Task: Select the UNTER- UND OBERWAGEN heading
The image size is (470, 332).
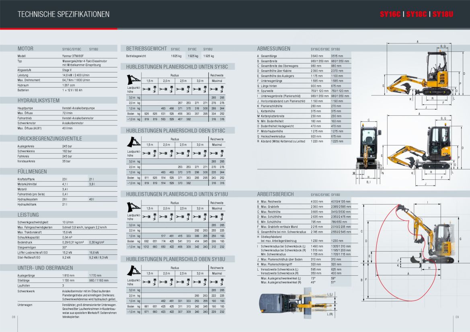Action: coord(45,268)
